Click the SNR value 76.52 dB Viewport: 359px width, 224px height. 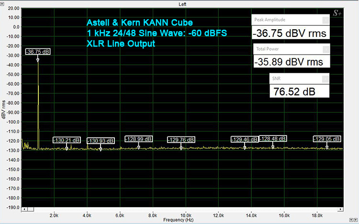tap(294, 91)
